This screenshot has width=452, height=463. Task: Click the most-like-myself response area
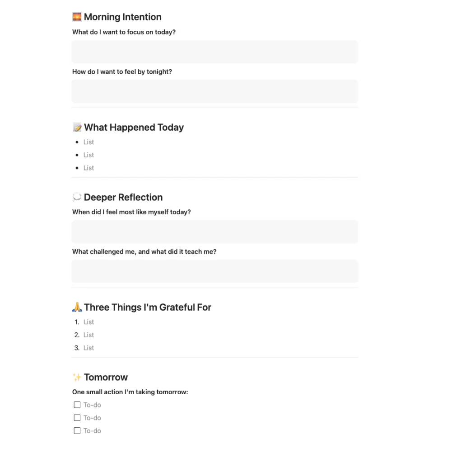(x=214, y=231)
